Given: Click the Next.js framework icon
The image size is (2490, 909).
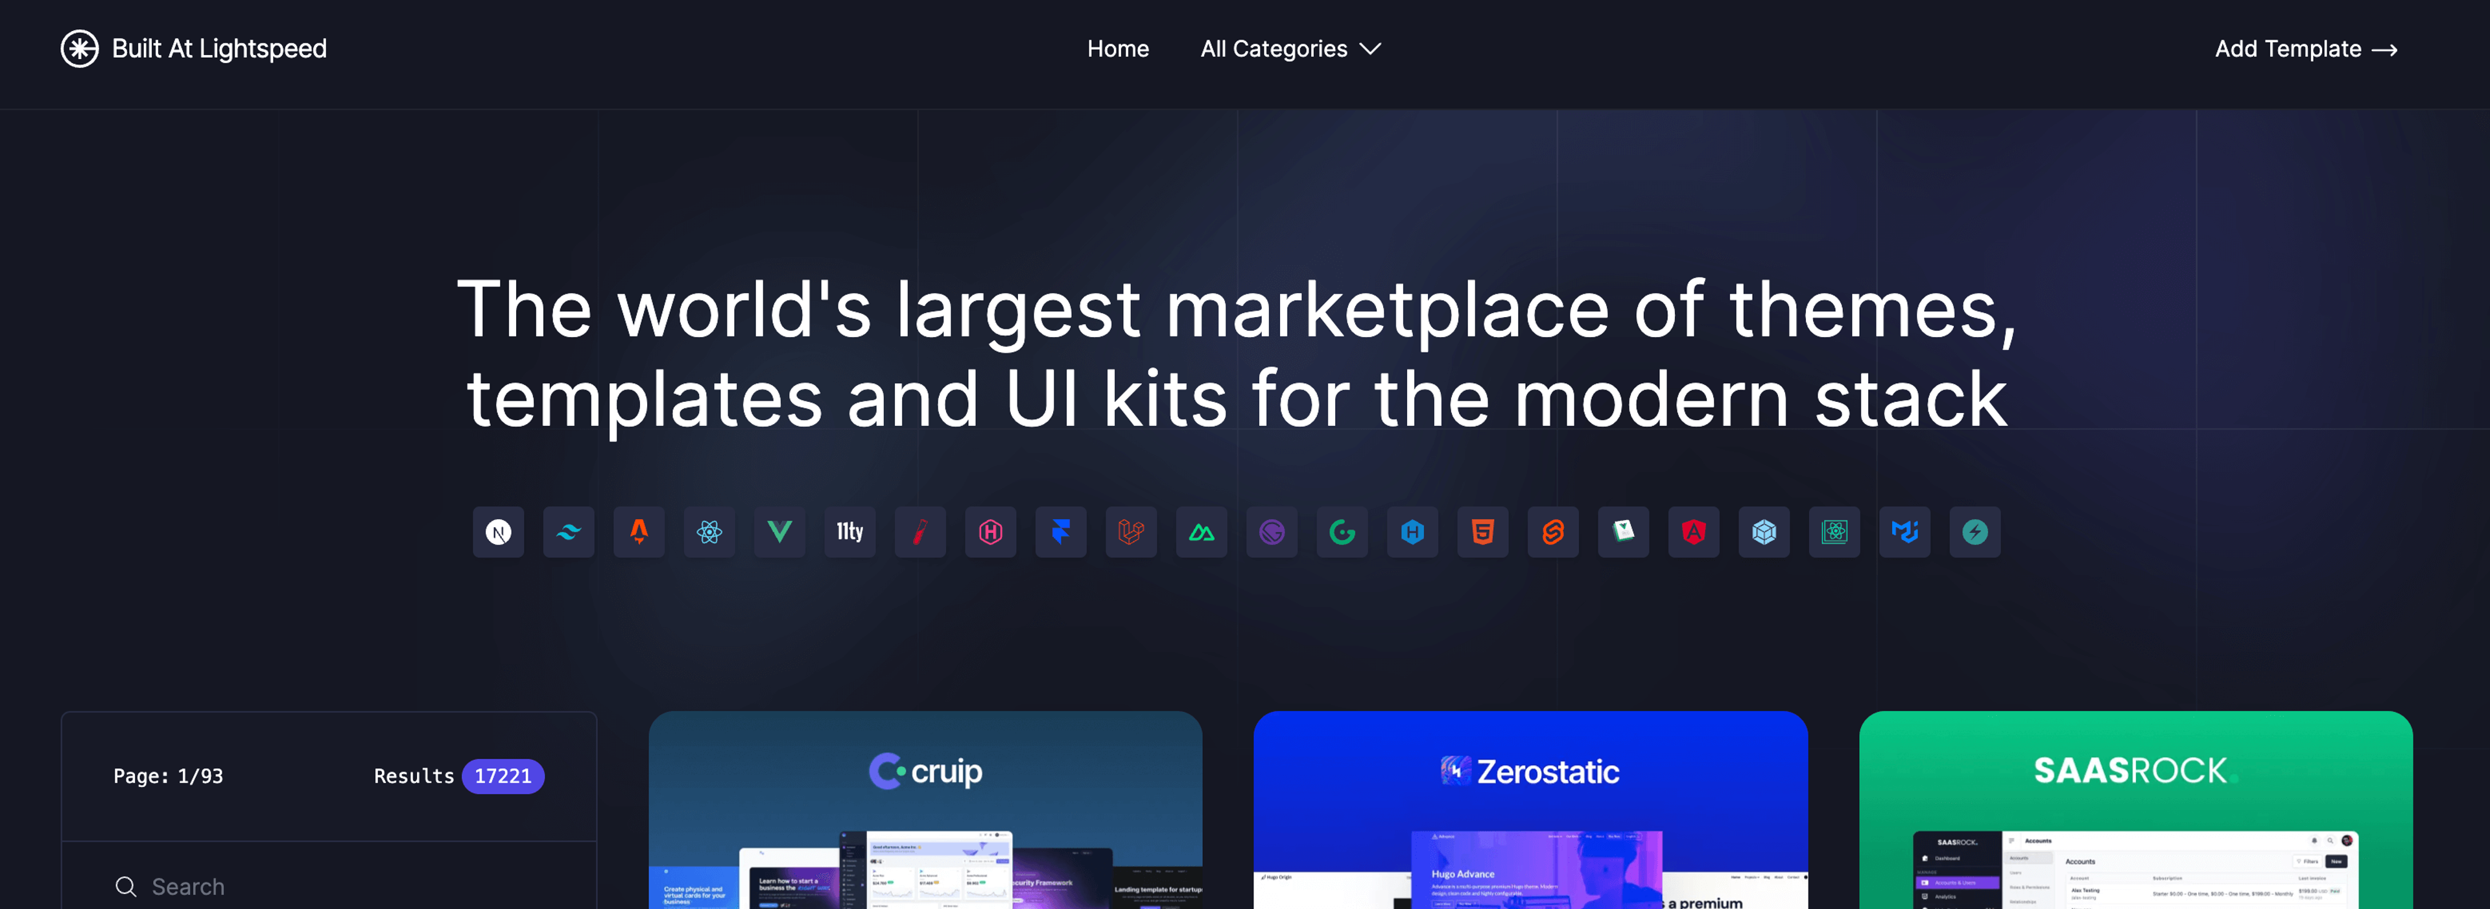Looking at the screenshot, I should coord(497,531).
